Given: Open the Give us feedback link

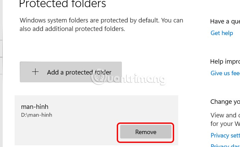Looking at the screenshot, I should (x=225, y=73).
